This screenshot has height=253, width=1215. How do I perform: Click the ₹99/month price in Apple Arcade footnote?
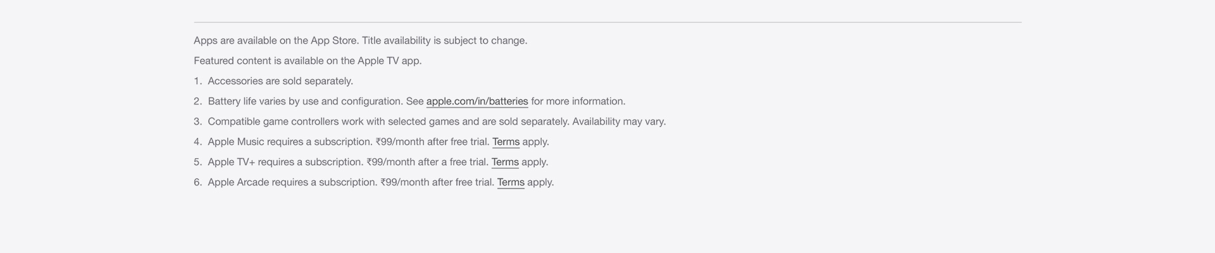tap(405, 182)
